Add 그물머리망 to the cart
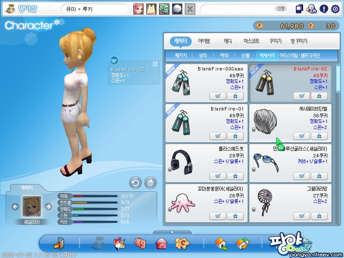Image resolution: width=344 pixels, height=258 pixels. pos(301,216)
